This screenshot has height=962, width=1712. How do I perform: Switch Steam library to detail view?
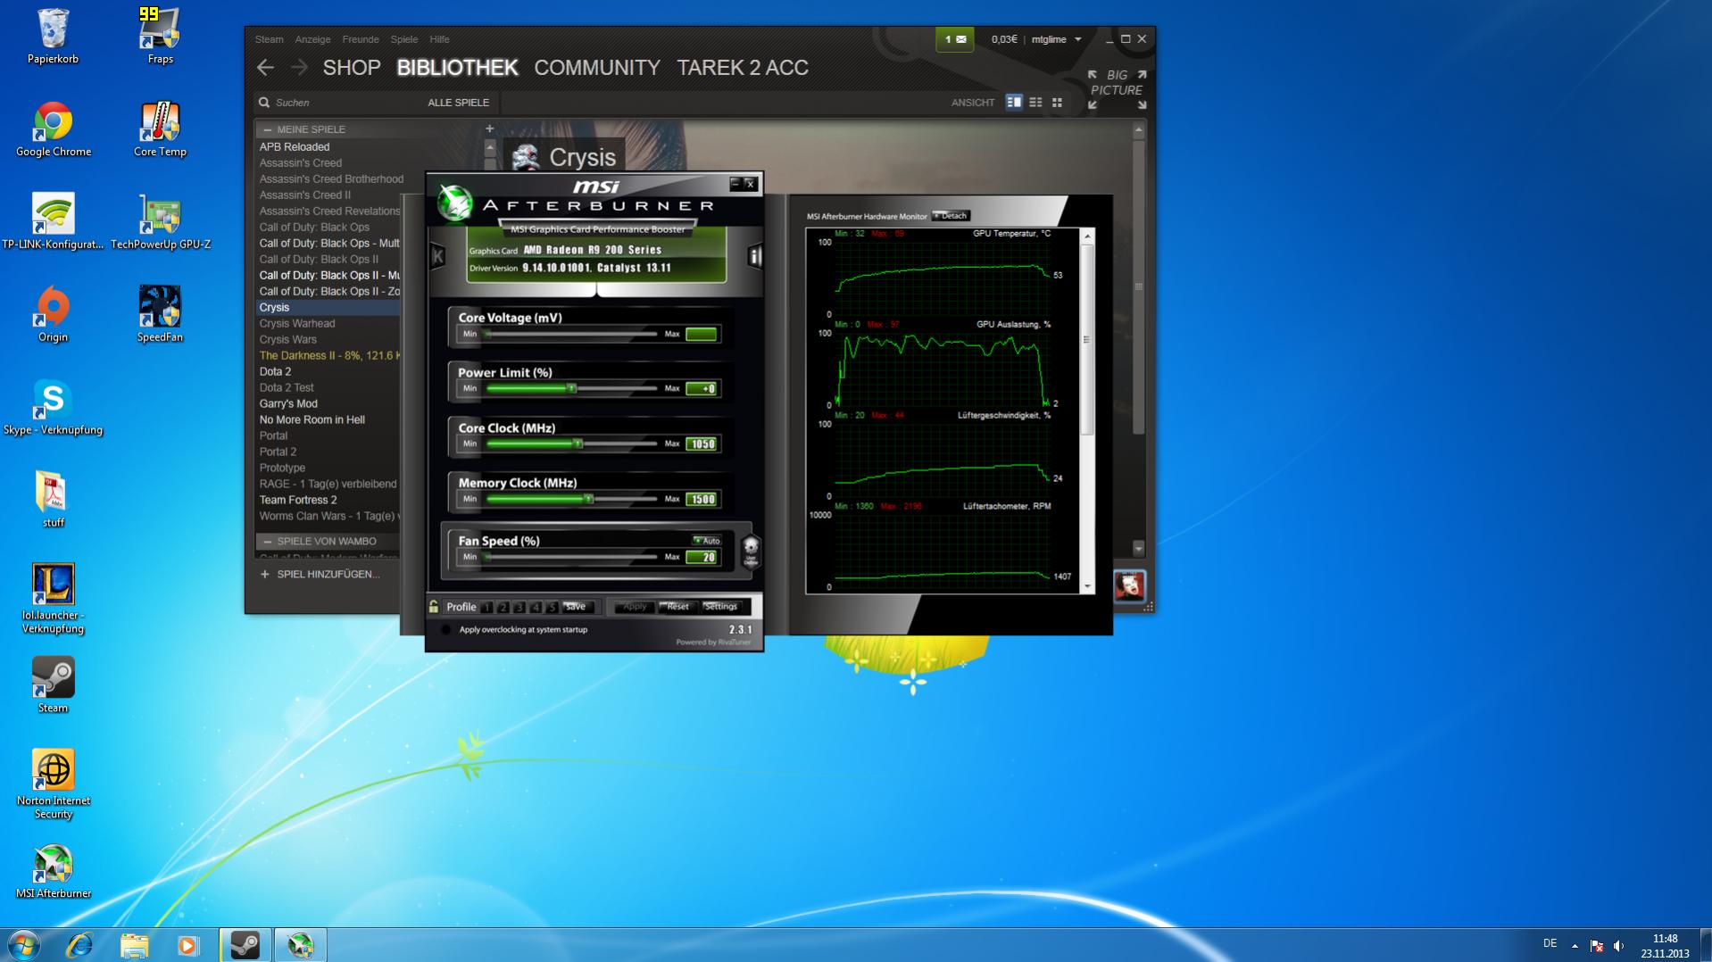(1014, 103)
